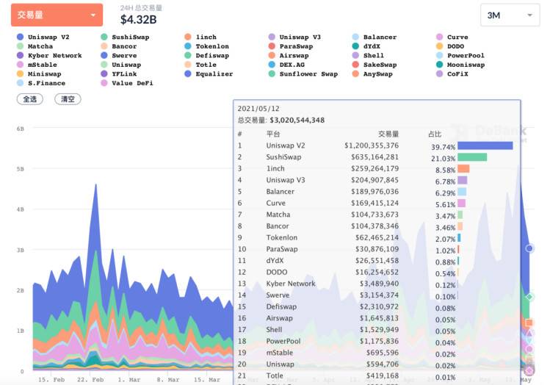The image size is (550, 385).
Task: Click the tooltip percentage 5.61%
Action: pyautogui.click(x=445, y=204)
